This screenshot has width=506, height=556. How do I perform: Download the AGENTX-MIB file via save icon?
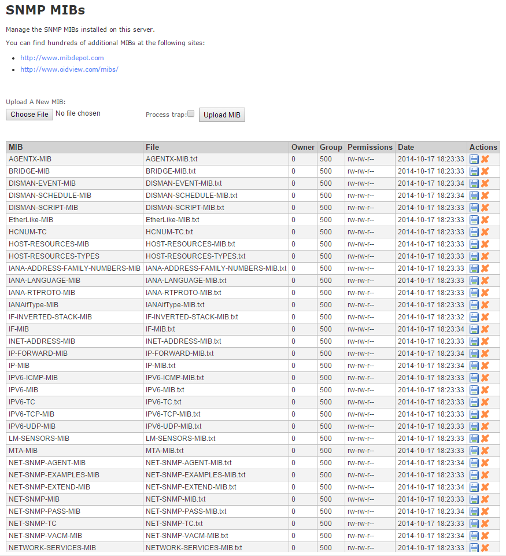pyautogui.click(x=474, y=159)
